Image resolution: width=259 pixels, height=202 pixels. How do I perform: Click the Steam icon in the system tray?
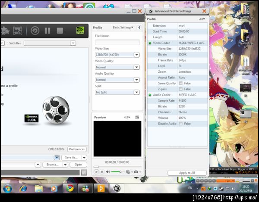point(221,189)
